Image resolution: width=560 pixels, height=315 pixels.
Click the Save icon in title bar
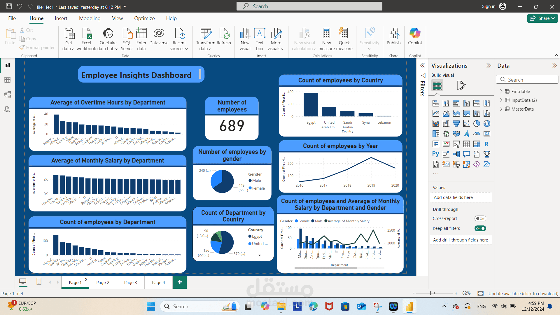pos(9,6)
